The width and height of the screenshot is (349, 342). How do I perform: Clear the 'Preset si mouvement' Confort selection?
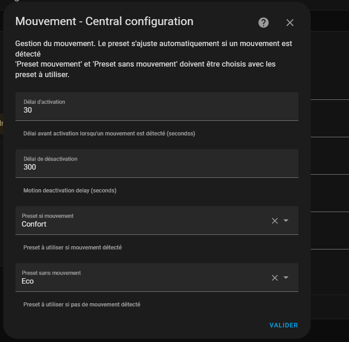point(275,221)
